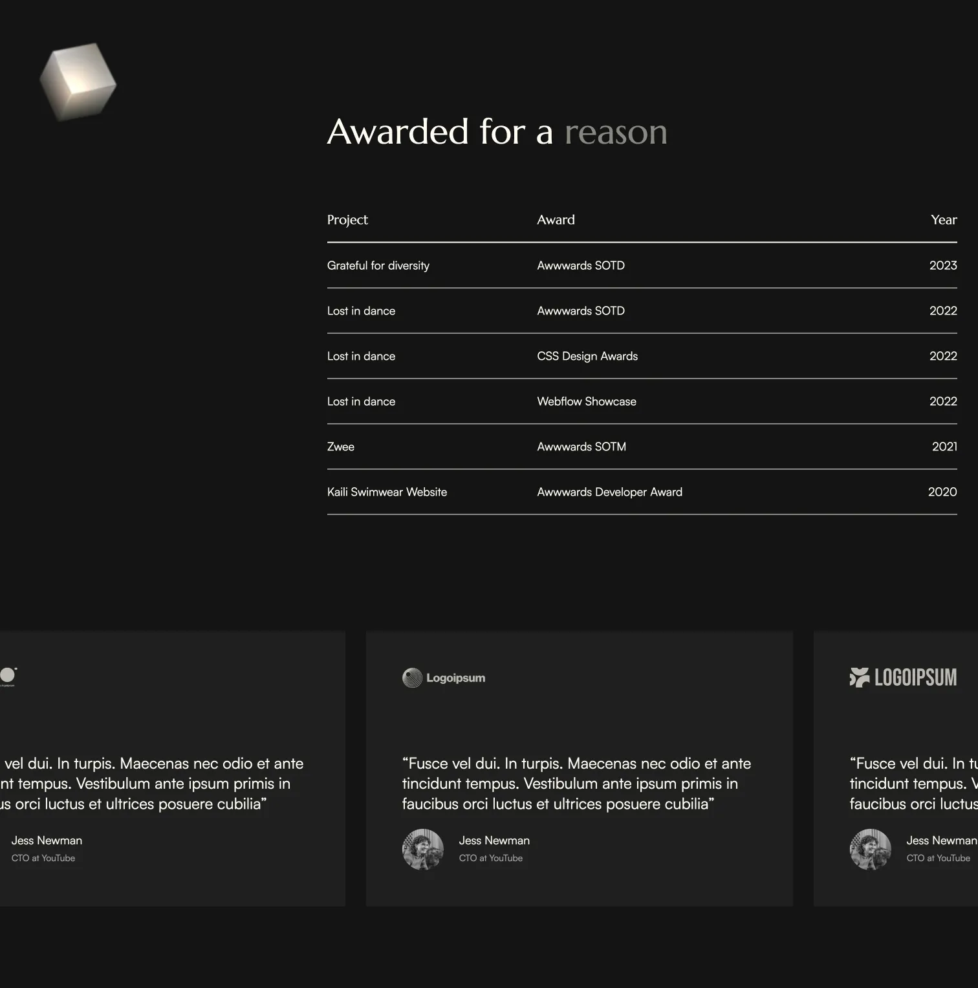Click the quote text in left testimonial card
The width and height of the screenshot is (978, 988).
coord(152,784)
